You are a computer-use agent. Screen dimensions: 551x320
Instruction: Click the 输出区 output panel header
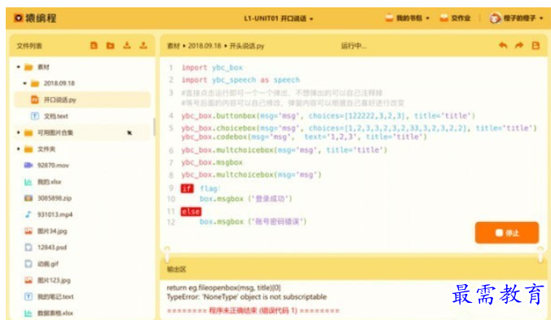(354, 269)
